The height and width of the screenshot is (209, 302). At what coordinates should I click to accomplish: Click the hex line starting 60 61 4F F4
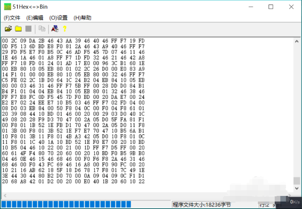[x=73, y=153]
